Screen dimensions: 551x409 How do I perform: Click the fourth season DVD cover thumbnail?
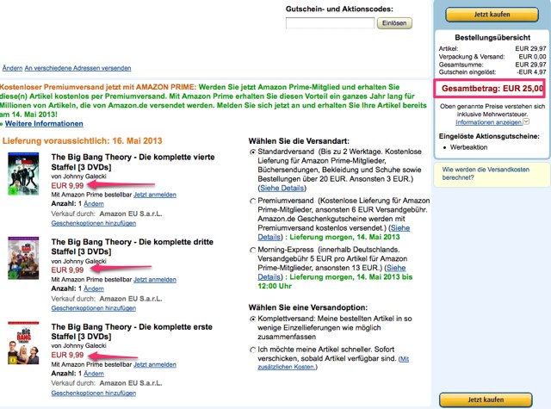click(19, 179)
